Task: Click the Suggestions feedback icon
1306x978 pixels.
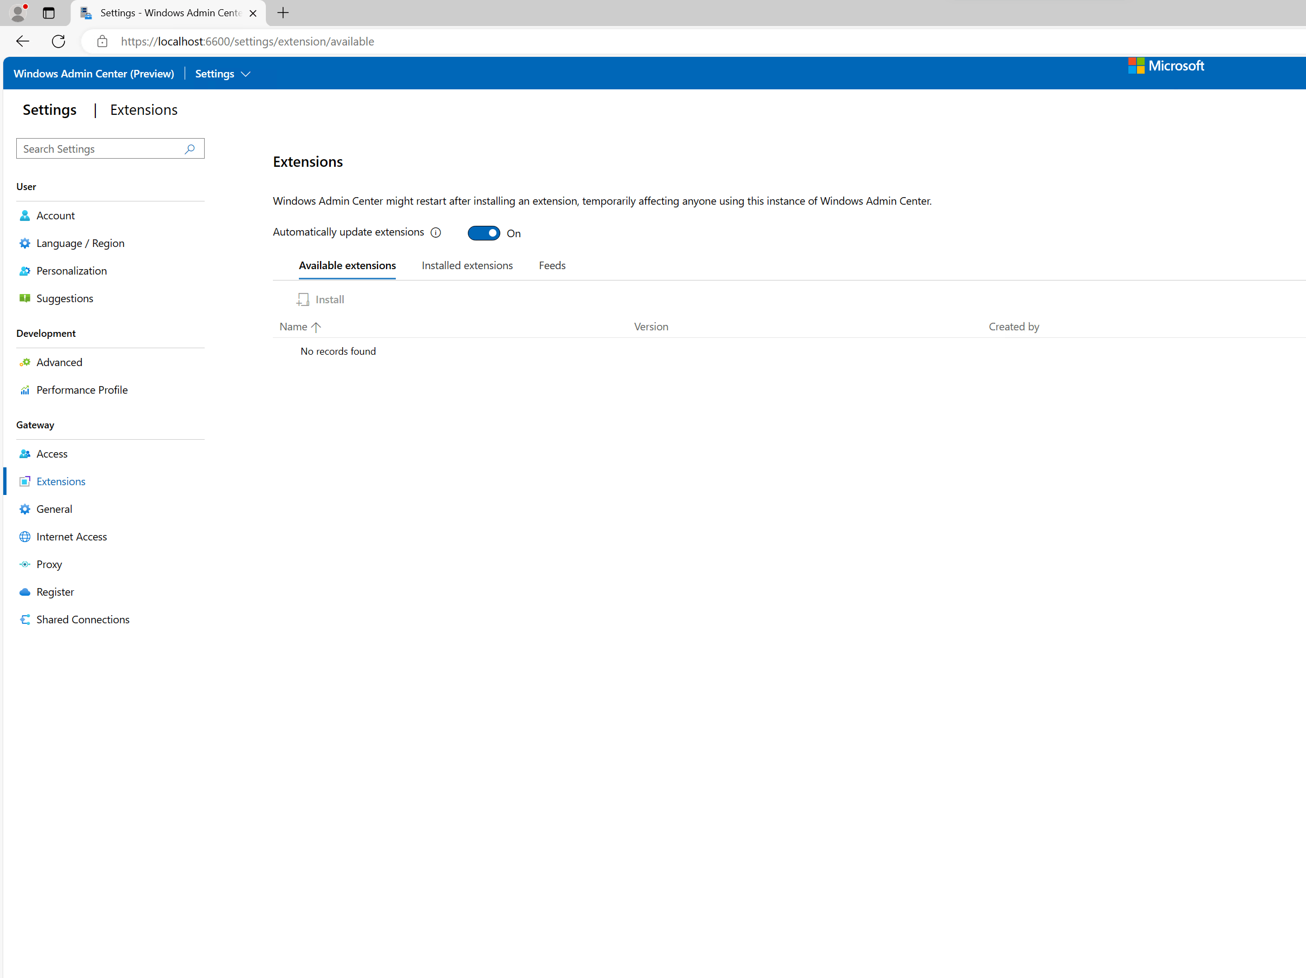Action: point(25,298)
